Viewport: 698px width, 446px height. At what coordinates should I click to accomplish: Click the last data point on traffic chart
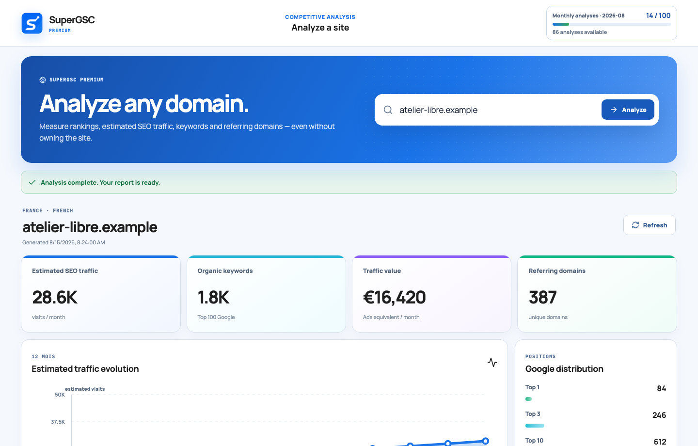(485, 441)
